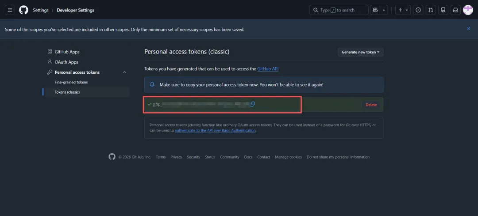Select Tokens (classic) sidebar item
478x216 pixels.
click(x=67, y=92)
